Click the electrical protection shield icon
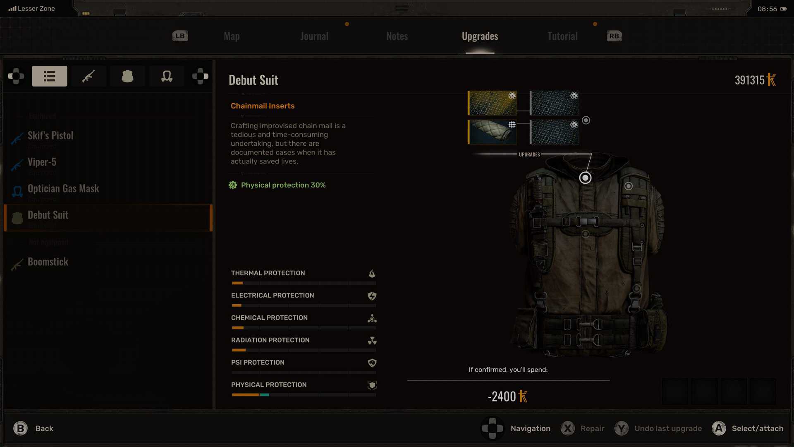The image size is (794, 447). 372,296
